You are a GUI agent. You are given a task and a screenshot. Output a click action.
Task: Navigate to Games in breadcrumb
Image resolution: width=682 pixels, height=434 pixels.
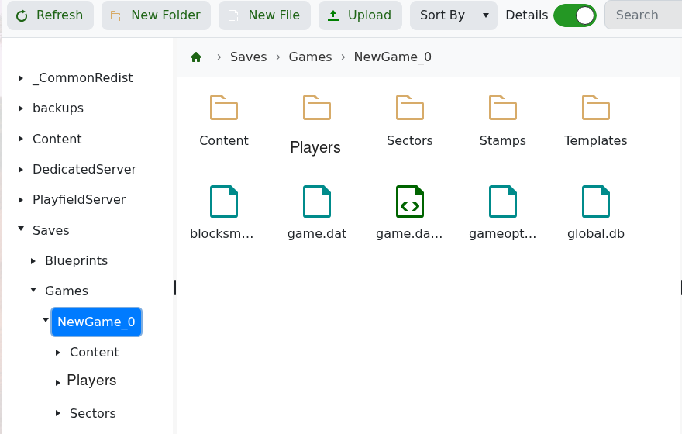pyautogui.click(x=310, y=57)
